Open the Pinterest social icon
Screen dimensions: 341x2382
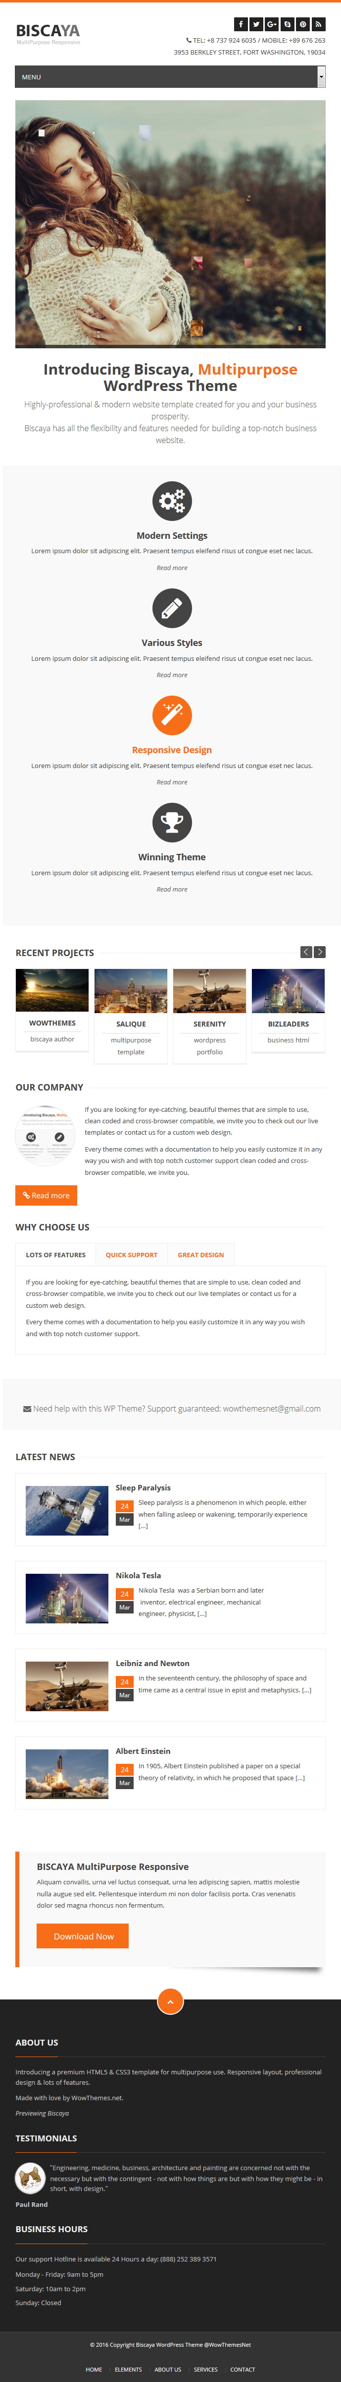pos(302,24)
